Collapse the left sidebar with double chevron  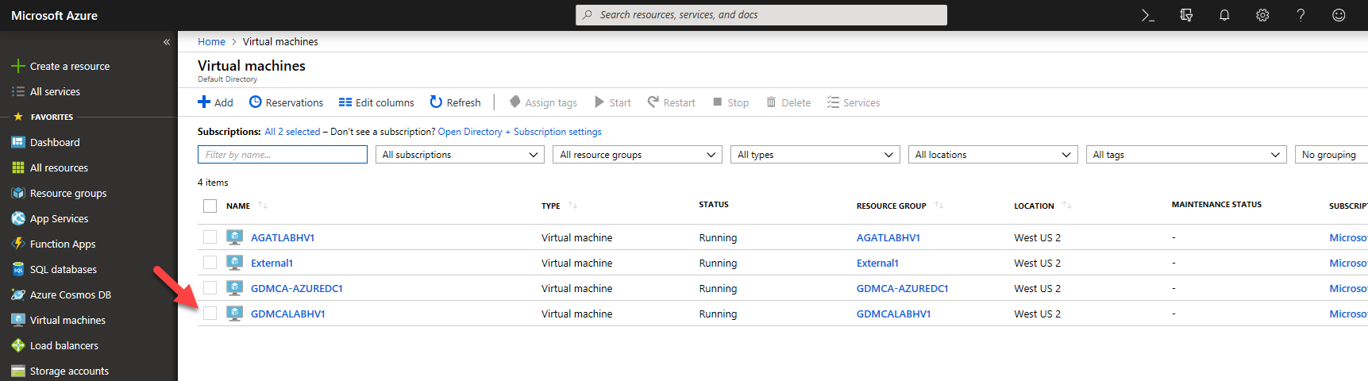tap(167, 42)
